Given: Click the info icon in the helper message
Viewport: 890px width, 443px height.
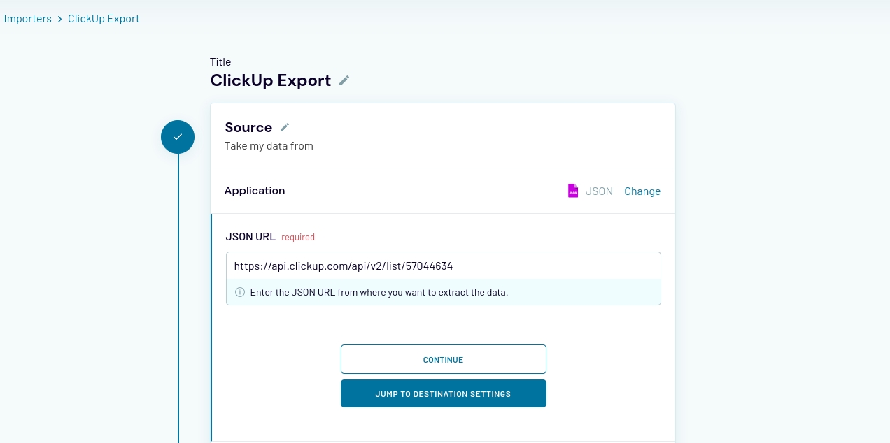Looking at the screenshot, I should pyautogui.click(x=240, y=292).
